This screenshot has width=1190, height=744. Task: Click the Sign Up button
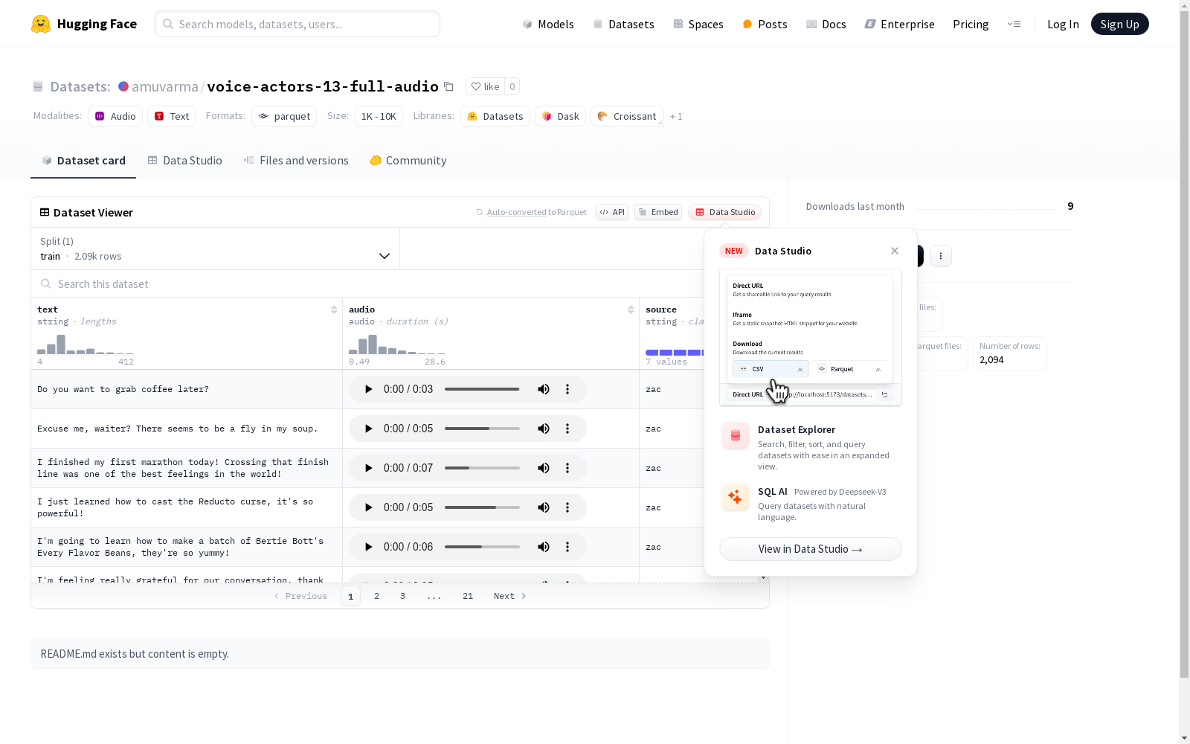1119,24
